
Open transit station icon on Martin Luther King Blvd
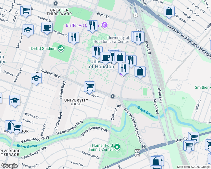pos(144,146)
